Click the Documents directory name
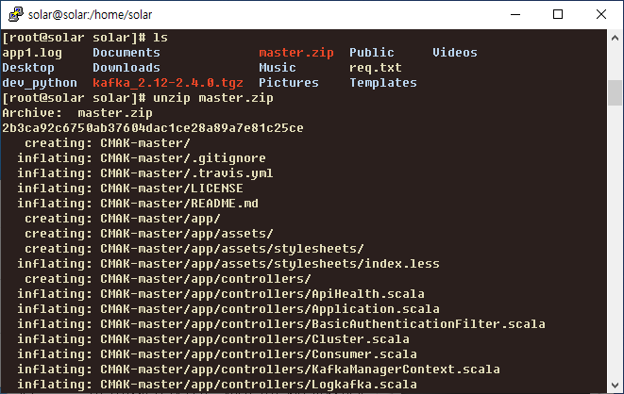624x394 pixels. [x=126, y=53]
